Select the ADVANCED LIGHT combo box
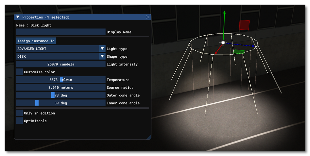310x156 pixels. point(57,48)
